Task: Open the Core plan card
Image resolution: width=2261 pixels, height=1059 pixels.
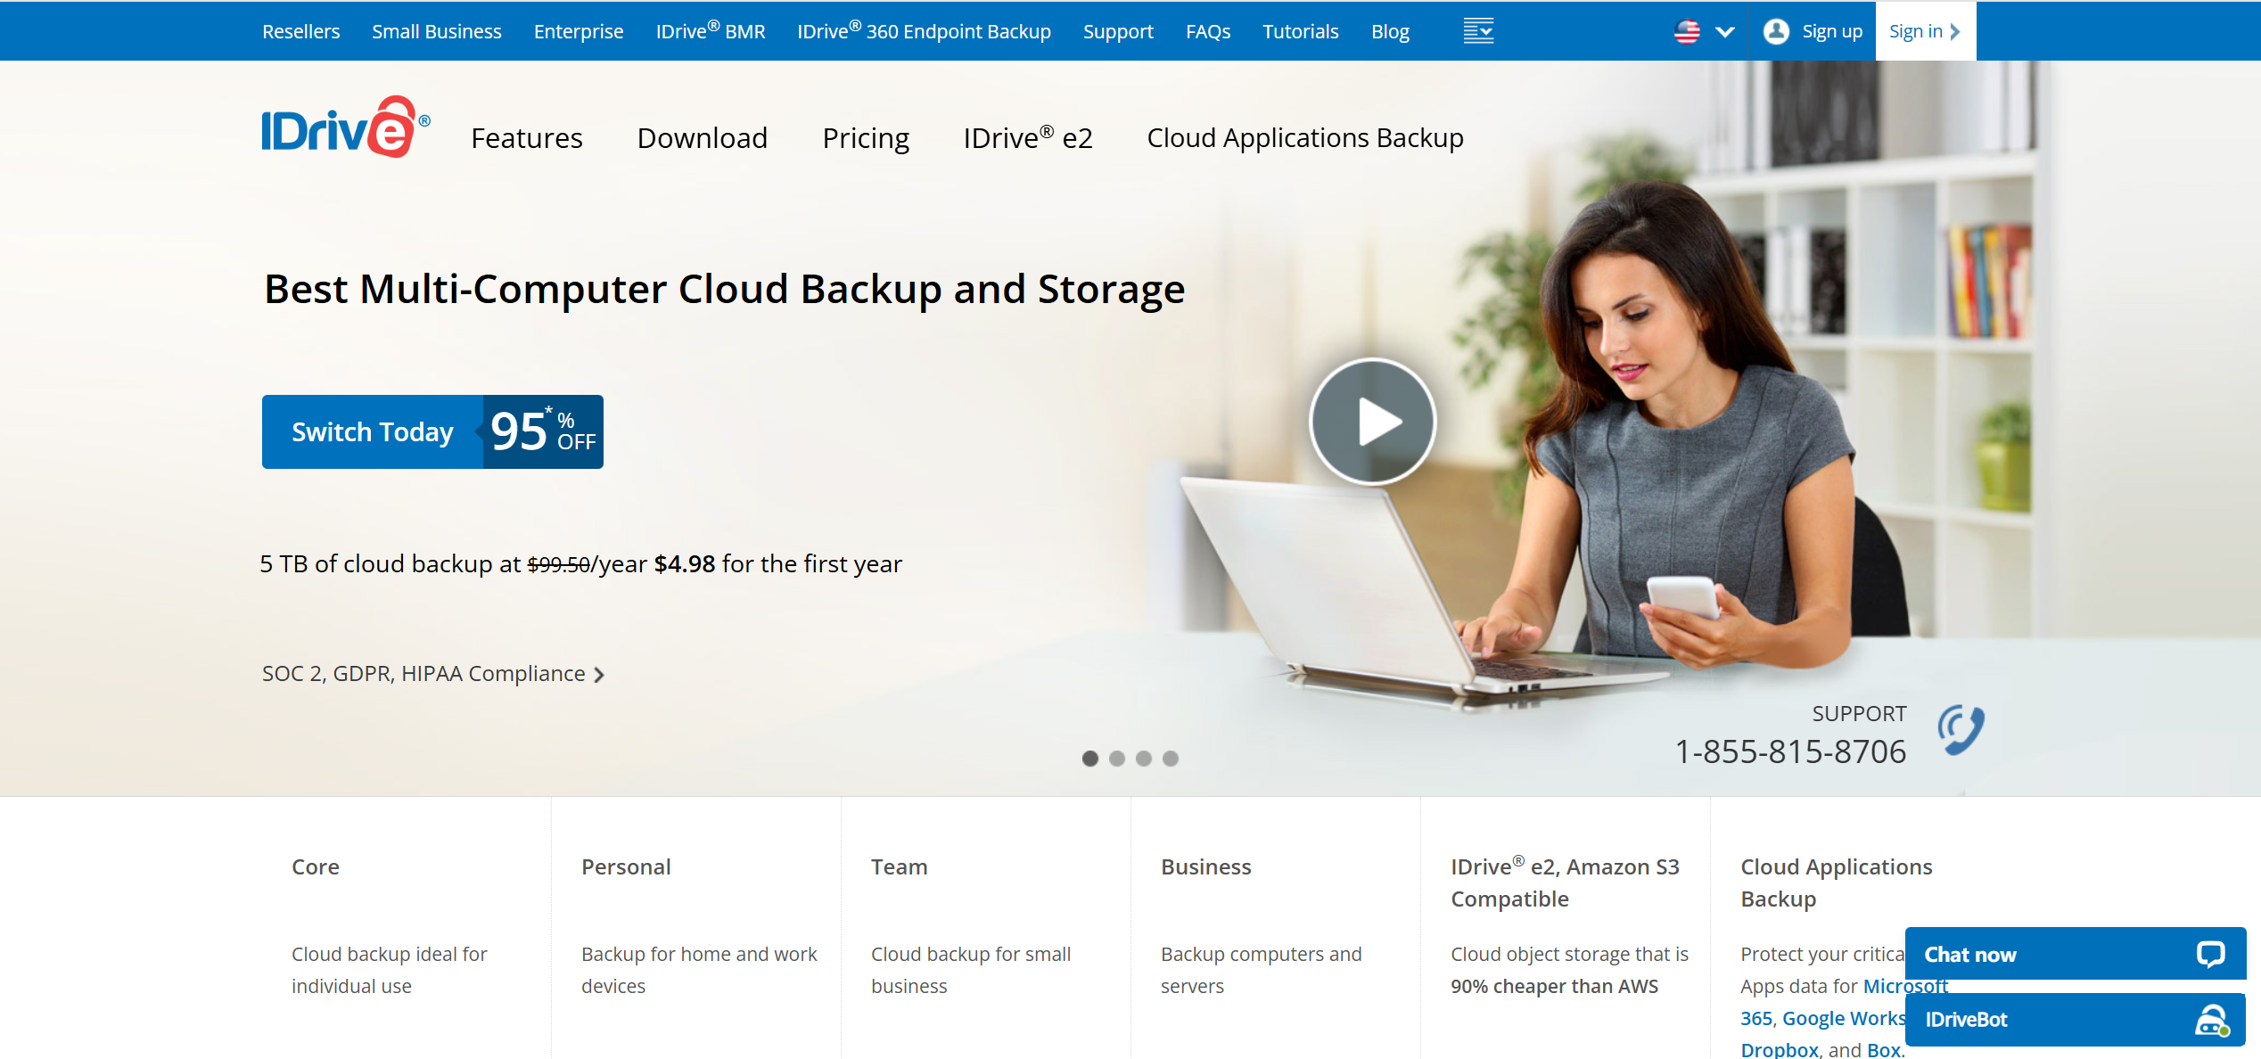Action: point(316,866)
